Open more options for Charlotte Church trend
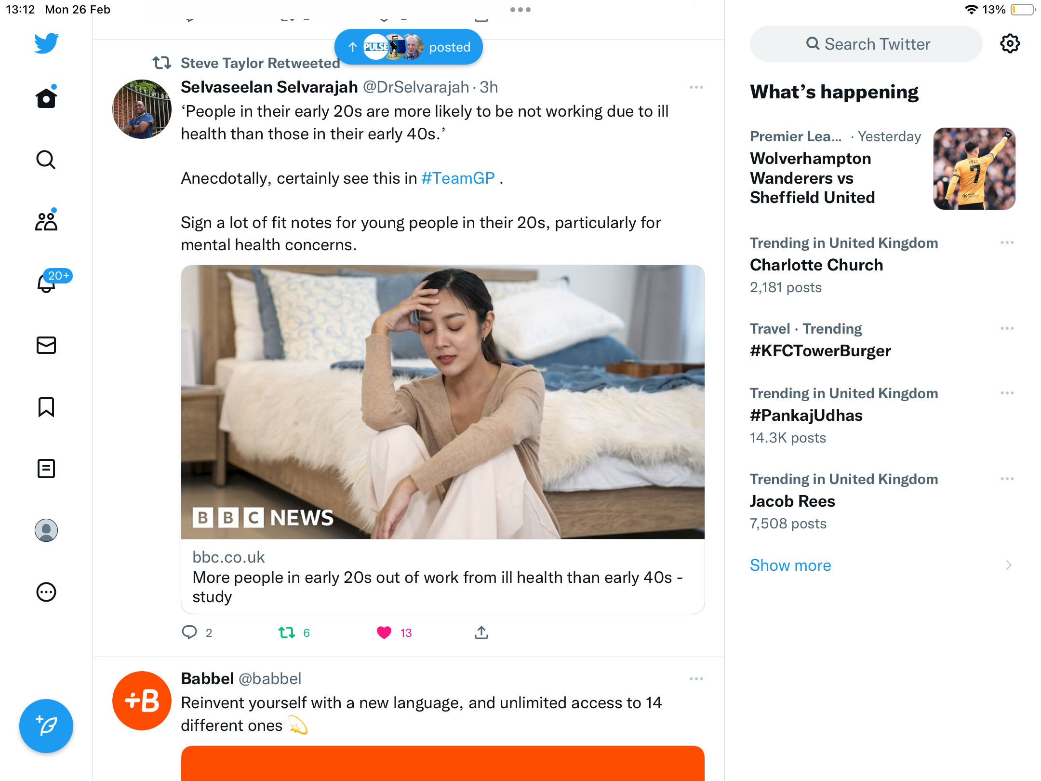The width and height of the screenshot is (1041, 781). coord(1007,242)
